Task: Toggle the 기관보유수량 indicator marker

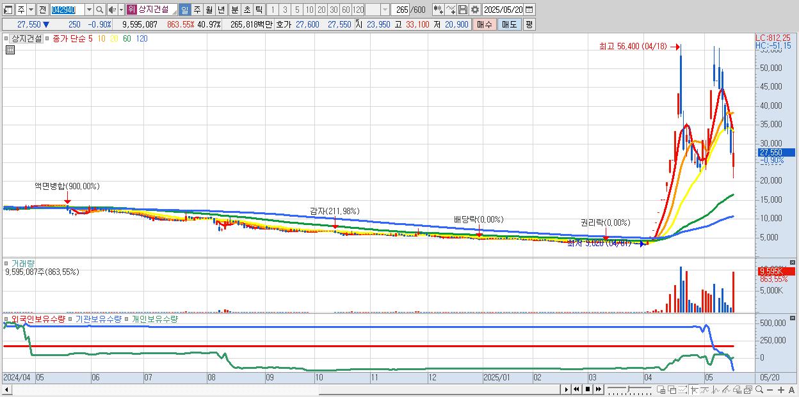Action: pos(70,318)
